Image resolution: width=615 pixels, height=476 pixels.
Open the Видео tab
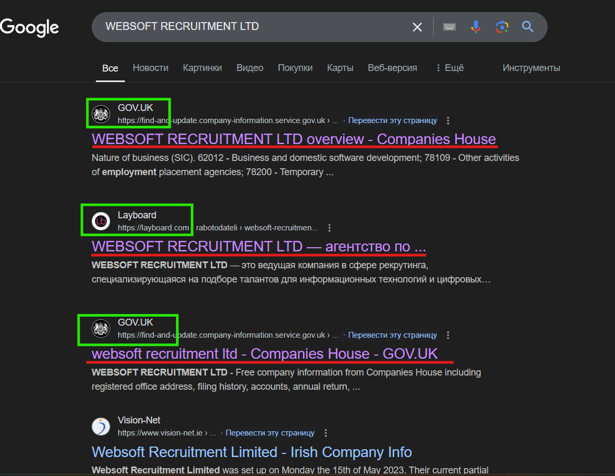250,68
